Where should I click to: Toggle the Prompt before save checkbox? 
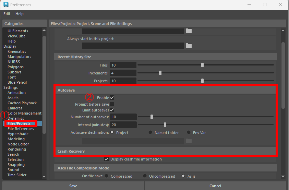tap(112, 104)
